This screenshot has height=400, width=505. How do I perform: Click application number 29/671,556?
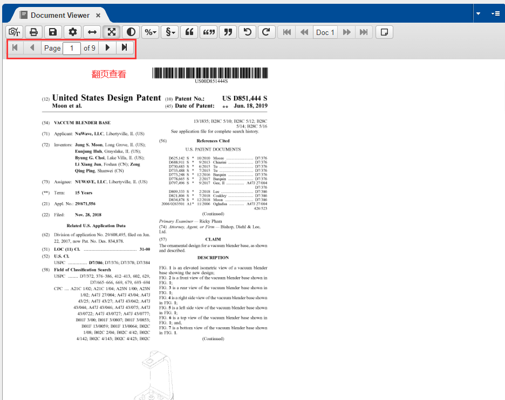point(85,204)
